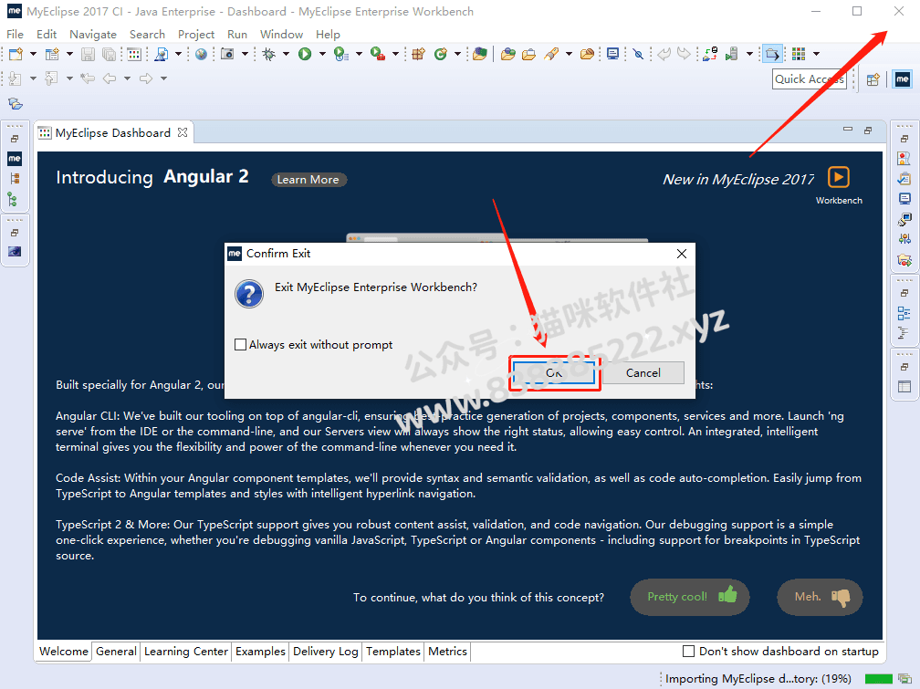
Task: Open the Navigate menu
Action: [93, 35]
